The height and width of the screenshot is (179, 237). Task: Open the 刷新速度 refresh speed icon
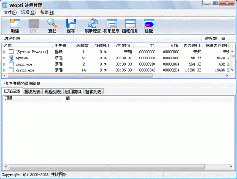(93, 23)
